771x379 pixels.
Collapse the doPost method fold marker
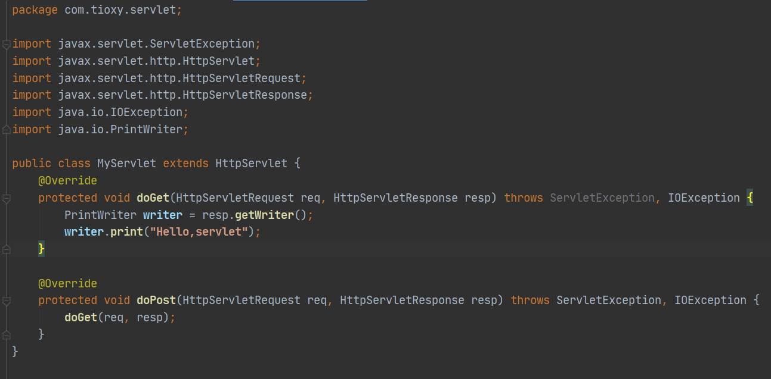click(6, 300)
